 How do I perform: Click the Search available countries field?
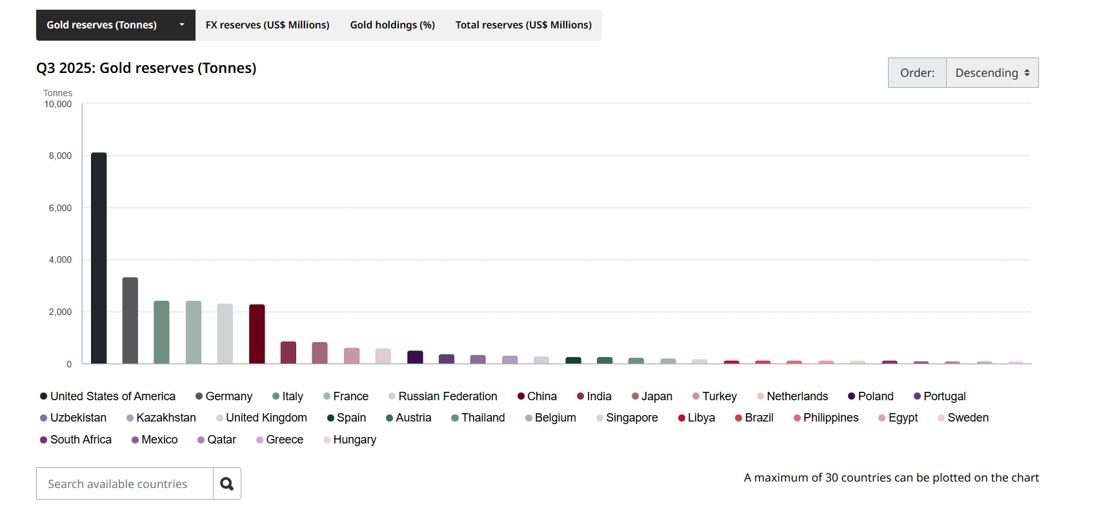coord(125,483)
